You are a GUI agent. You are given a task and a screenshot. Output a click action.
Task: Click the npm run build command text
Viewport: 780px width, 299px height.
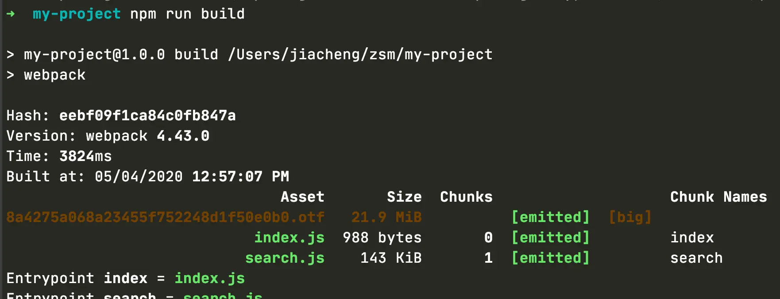pyautogui.click(x=187, y=14)
